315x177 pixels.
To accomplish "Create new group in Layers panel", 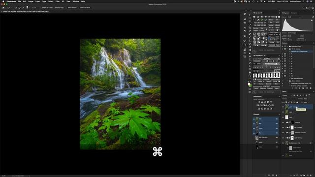I will tap(304, 176).
